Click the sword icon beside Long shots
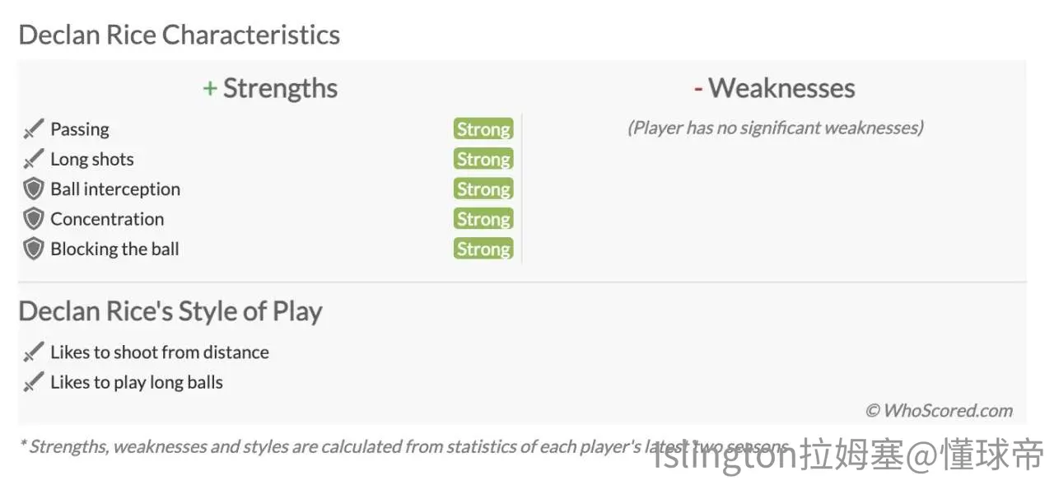 click(33, 159)
